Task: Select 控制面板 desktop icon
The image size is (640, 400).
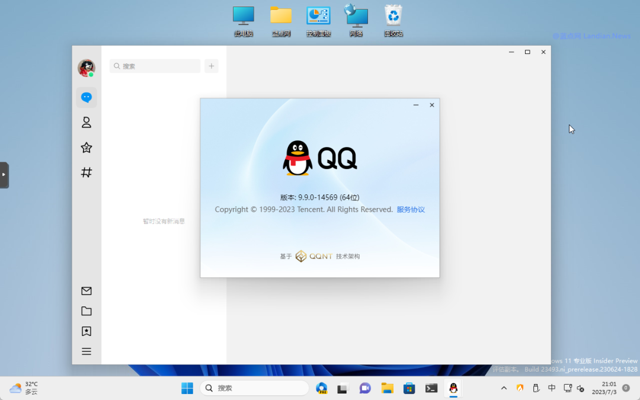Action: [x=318, y=21]
